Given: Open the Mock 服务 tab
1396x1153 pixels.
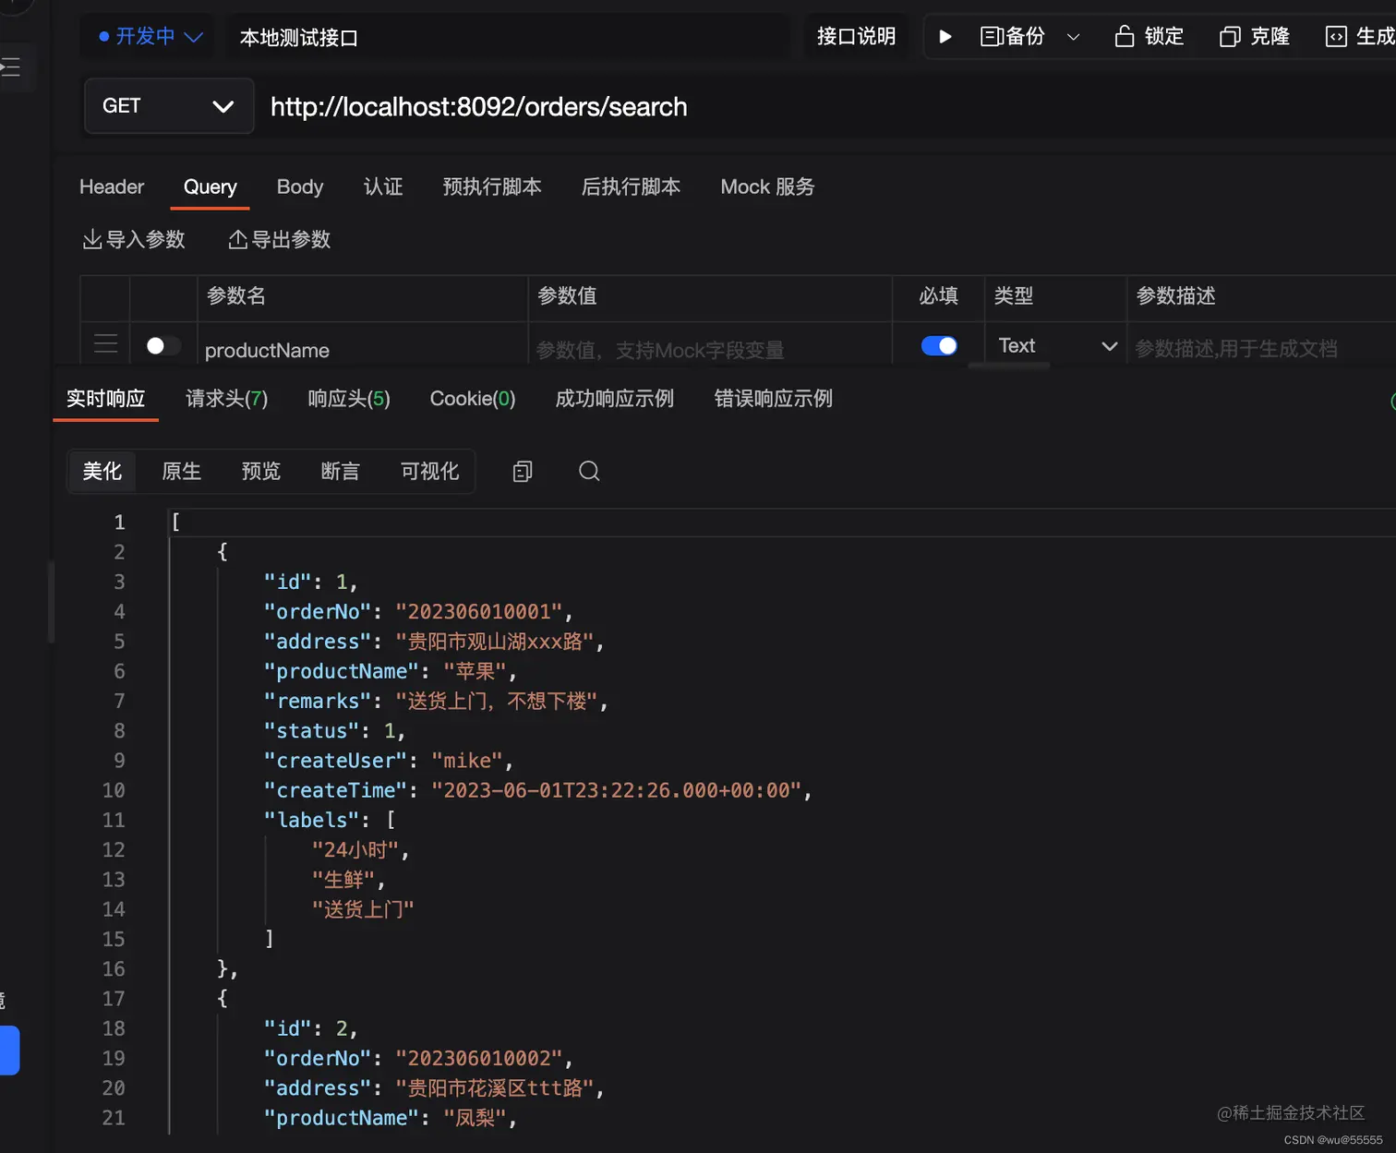Looking at the screenshot, I should pyautogui.click(x=767, y=186).
